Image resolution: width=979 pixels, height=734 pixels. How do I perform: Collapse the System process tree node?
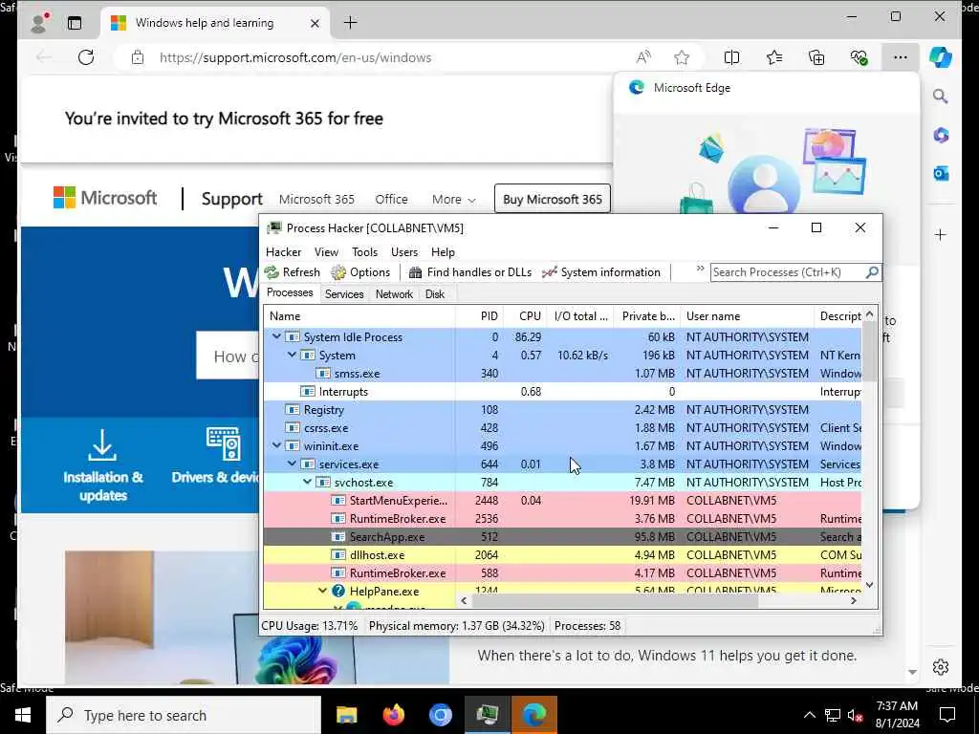click(292, 356)
